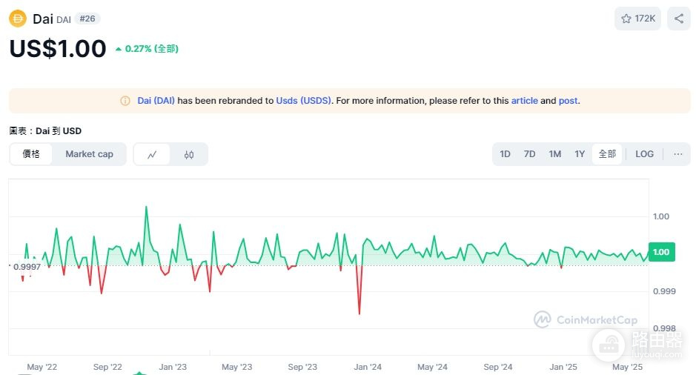Screen dimensions: 696x375
Task: Click the Dai coin logo icon
Action: [18, 19]
